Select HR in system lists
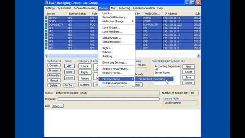Screen dimensions: 245x138 pos(156,69)
